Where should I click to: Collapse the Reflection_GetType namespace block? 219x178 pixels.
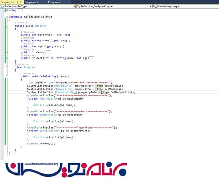point(7,16)
